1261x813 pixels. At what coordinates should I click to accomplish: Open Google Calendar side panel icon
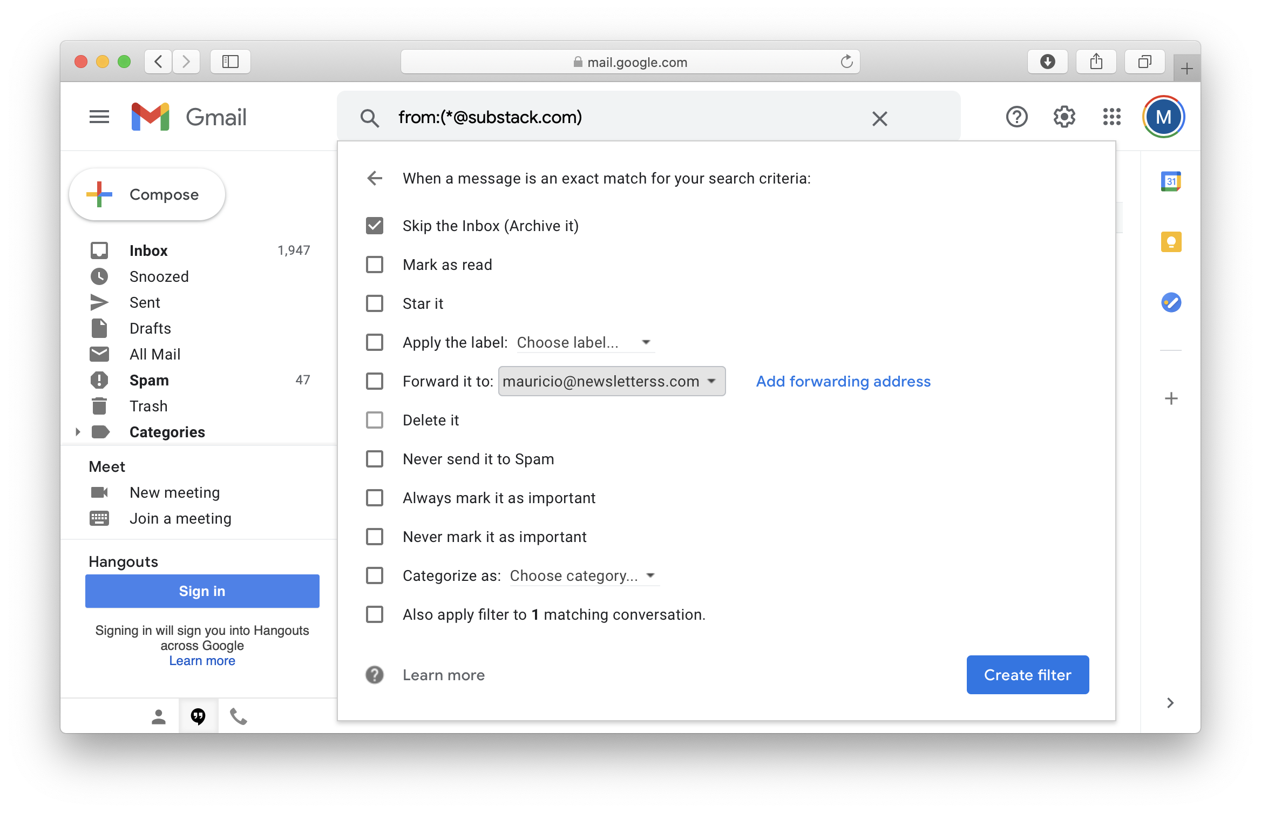coord(1171,181)
